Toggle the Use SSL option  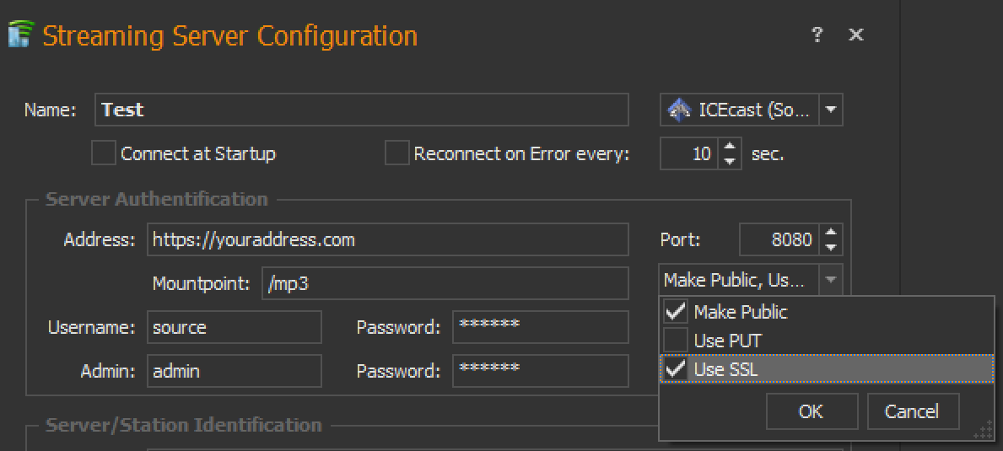tap(676, 368)
